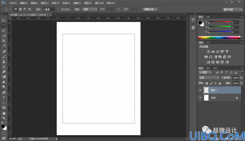Open the opacity slider arrow
The image size is (245, 141).
pos(241,78)
